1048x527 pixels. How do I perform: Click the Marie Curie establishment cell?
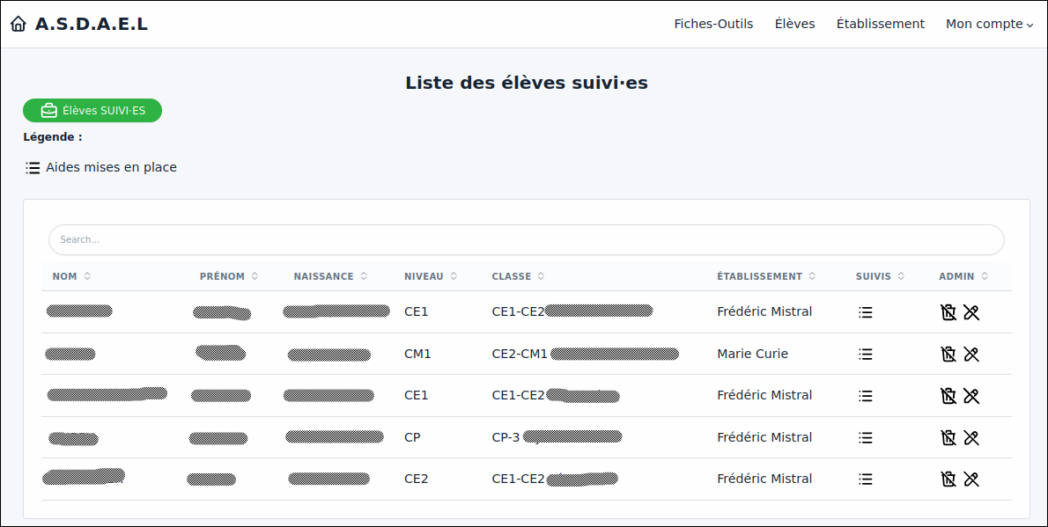coord(753,354)
